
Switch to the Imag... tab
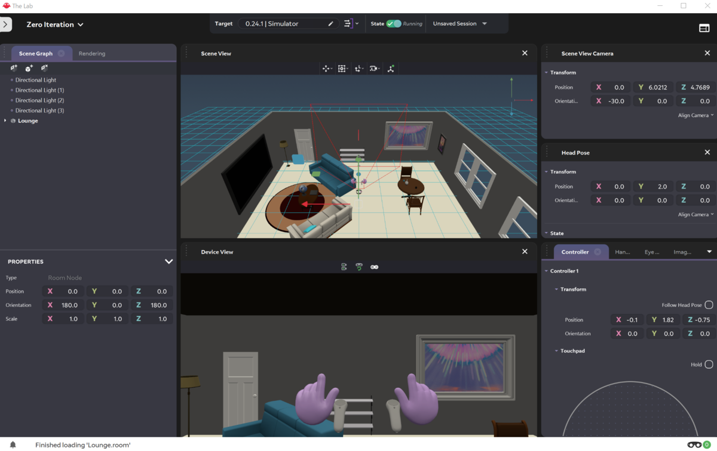coord(682,252)
